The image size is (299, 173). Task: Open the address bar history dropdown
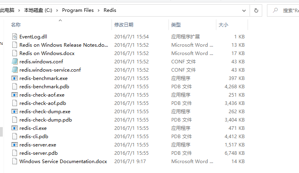[244, 11]
